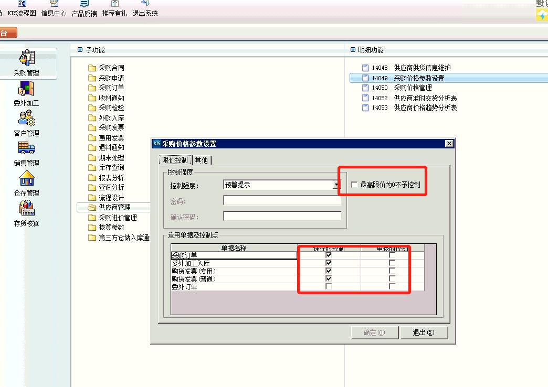The height and width of the screenshot is (387, 548).
Task: Open the 核算参数 folder
Action: (106, 227)
